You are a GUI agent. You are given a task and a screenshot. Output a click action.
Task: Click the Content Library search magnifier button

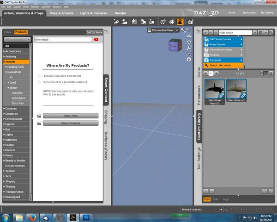pos(271,32)
